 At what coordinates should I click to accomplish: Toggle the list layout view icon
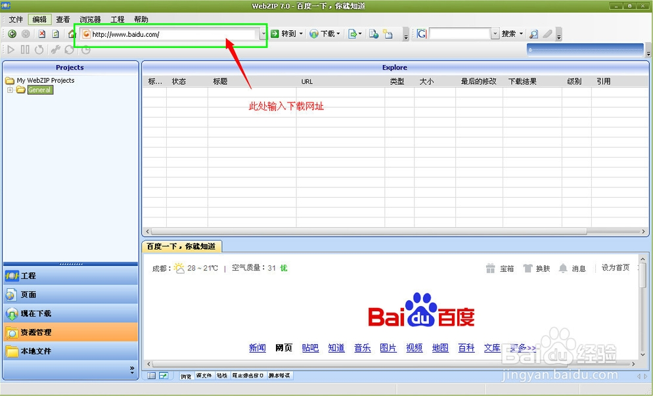(x=152, y=376)
